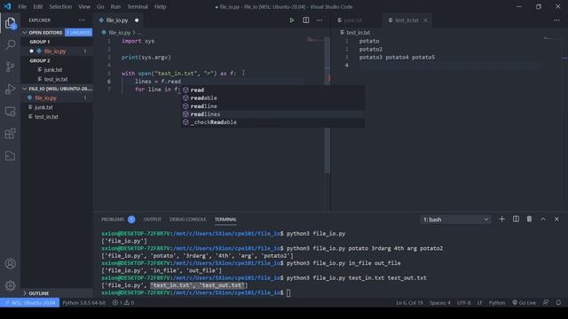Open more actions for right editor group
The image size is (568, 319).
(556, 20)
